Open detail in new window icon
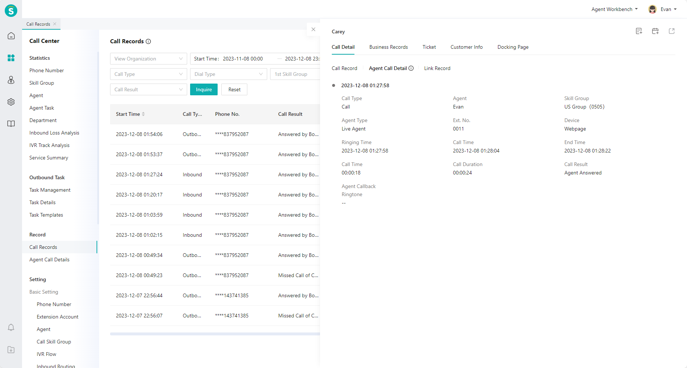 click(672, 31)
